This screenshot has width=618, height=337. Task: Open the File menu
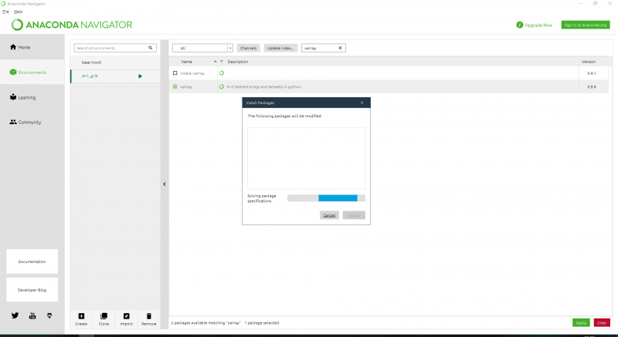5,12
